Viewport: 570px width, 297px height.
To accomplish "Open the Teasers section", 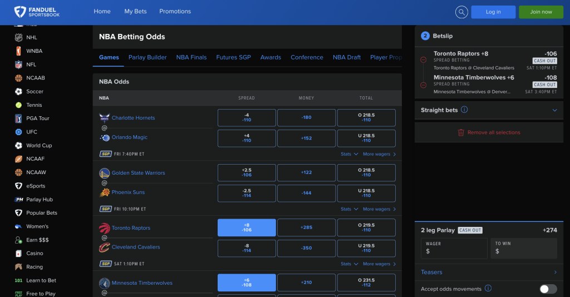I will coord(489,272).
